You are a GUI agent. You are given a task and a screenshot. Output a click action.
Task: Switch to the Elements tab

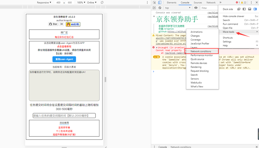(x=172, y=3)
